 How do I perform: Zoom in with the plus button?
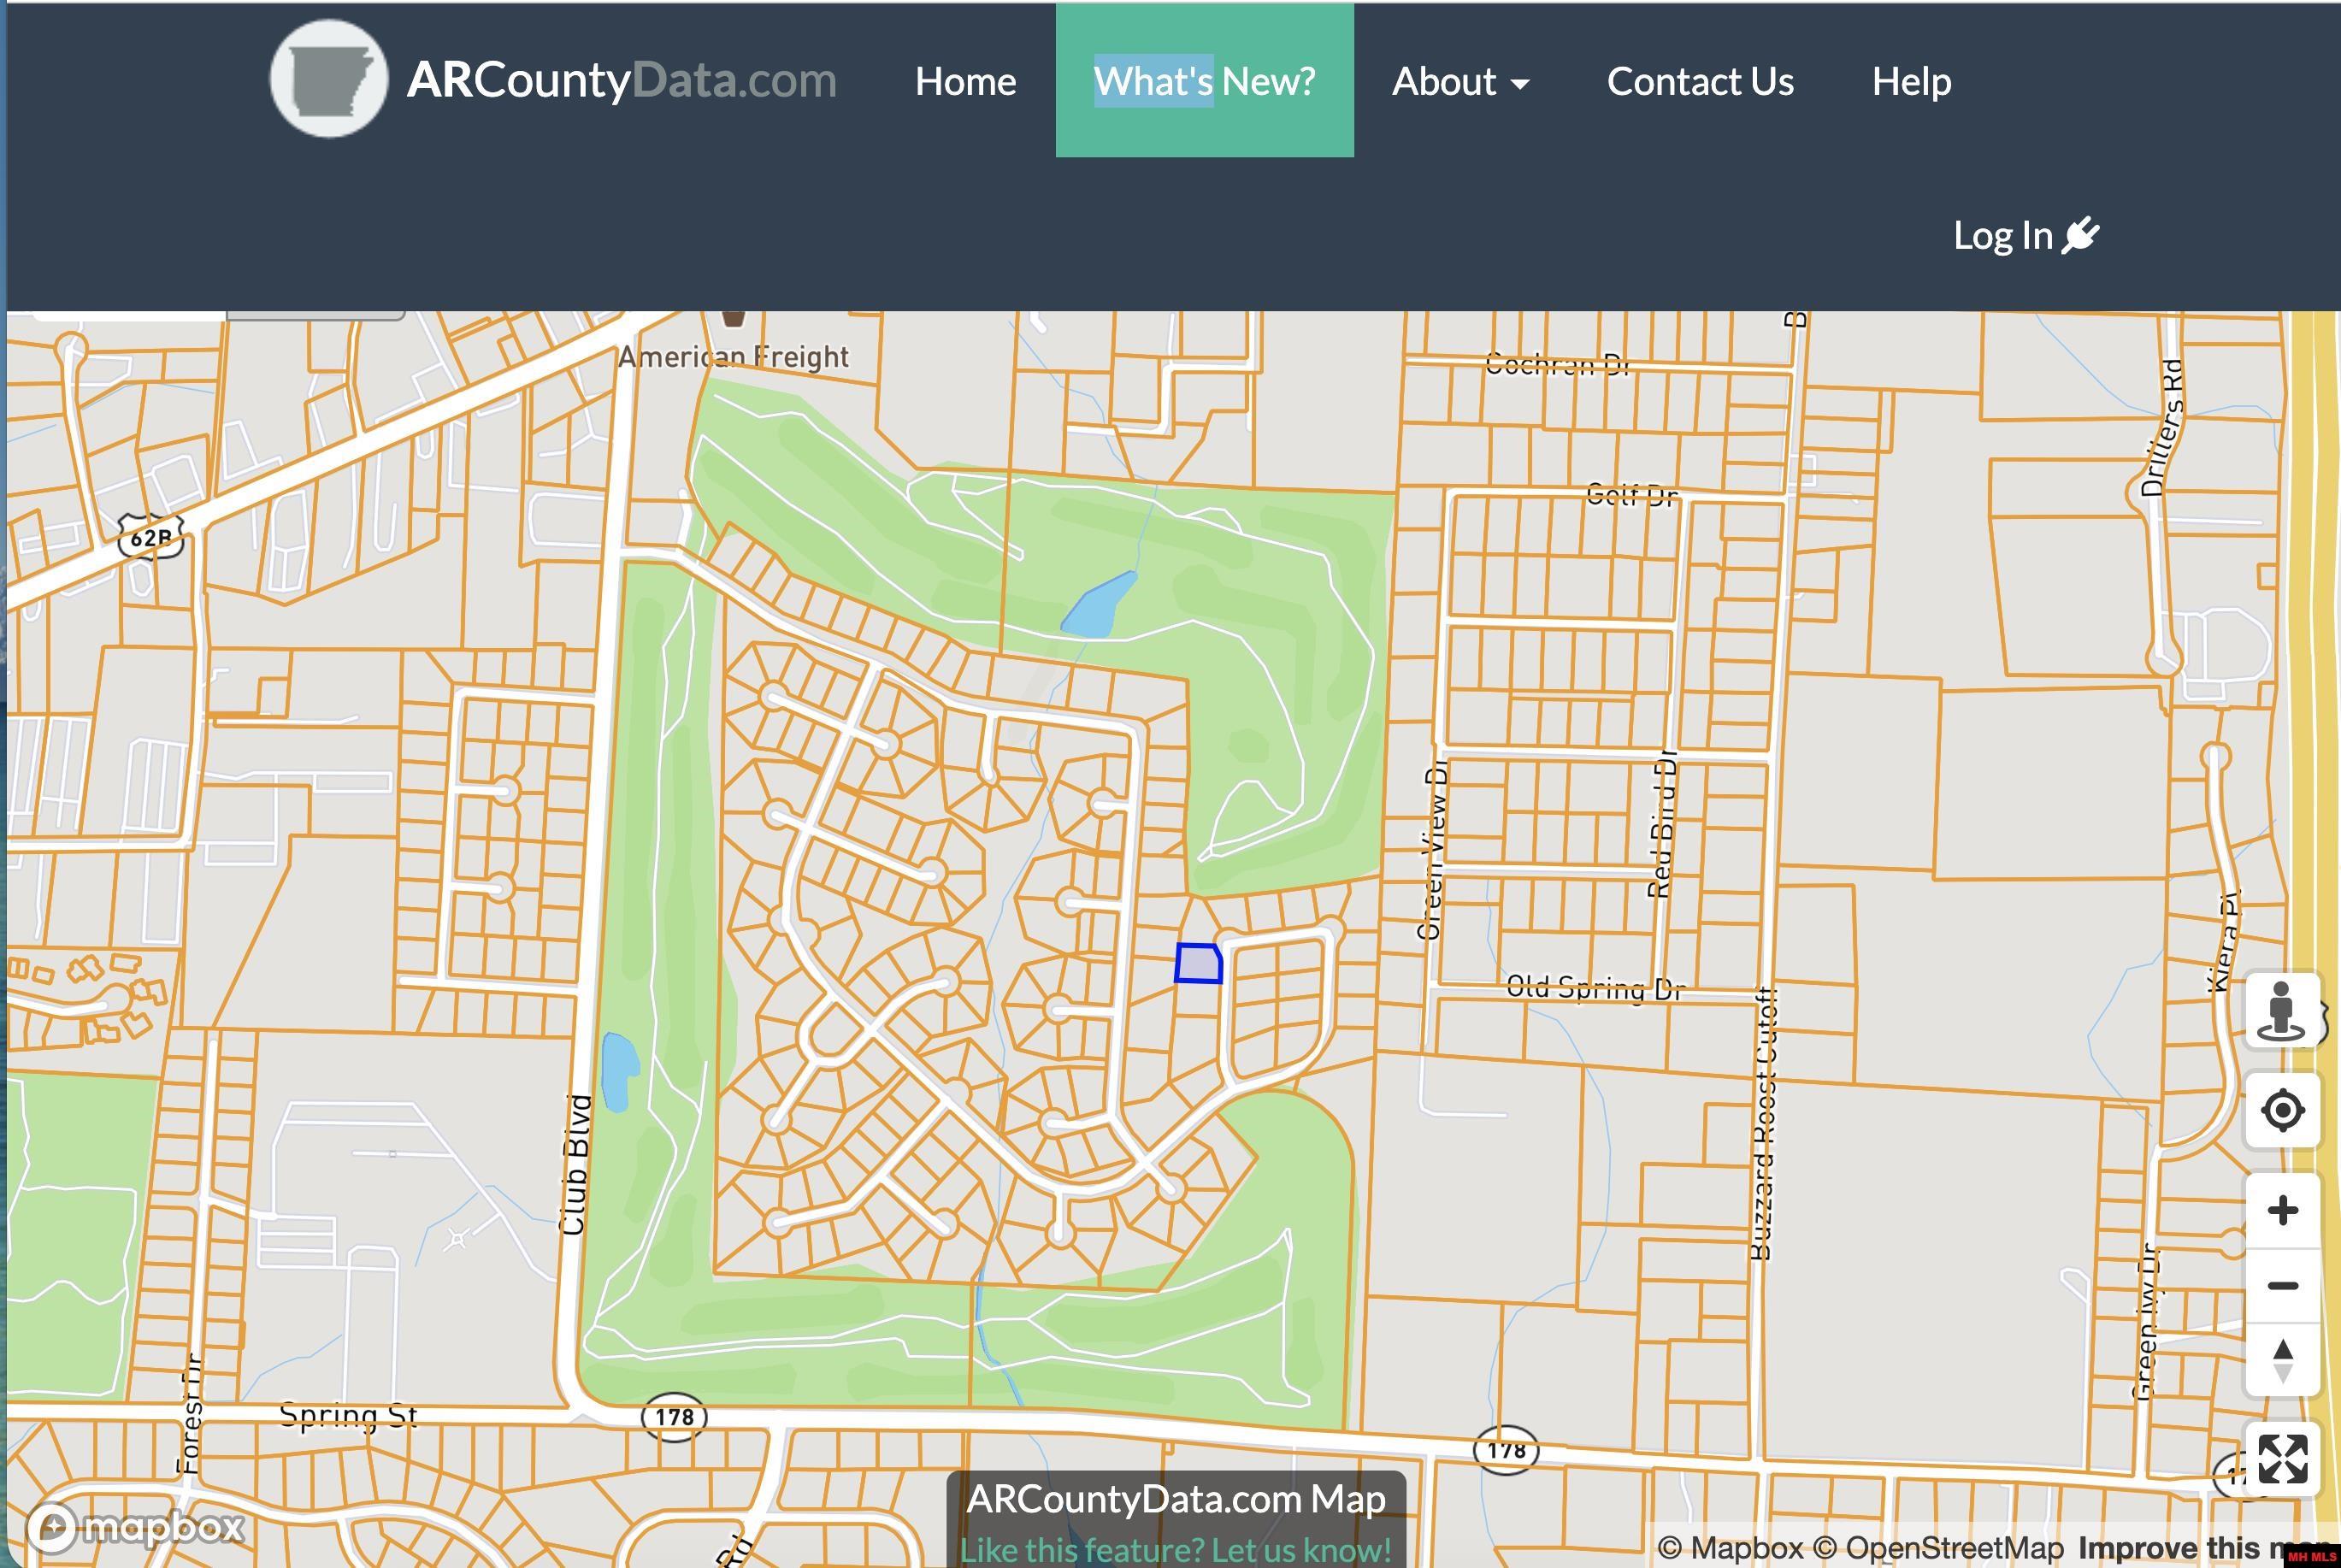2282,1211
